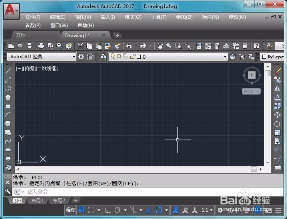Expand the layer list dropdown
Viewport: 287px width, 219px height.
pos(225,57)
